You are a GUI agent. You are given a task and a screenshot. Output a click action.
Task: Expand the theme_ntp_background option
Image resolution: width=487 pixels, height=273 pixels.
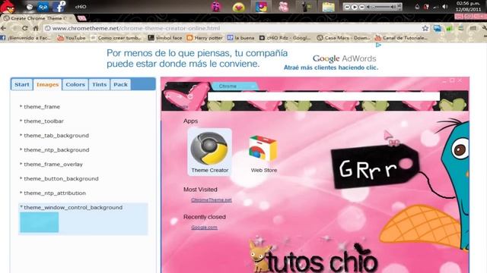point(56,150)
